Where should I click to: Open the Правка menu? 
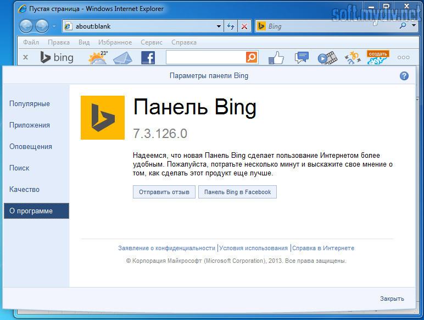coord(59,42)
